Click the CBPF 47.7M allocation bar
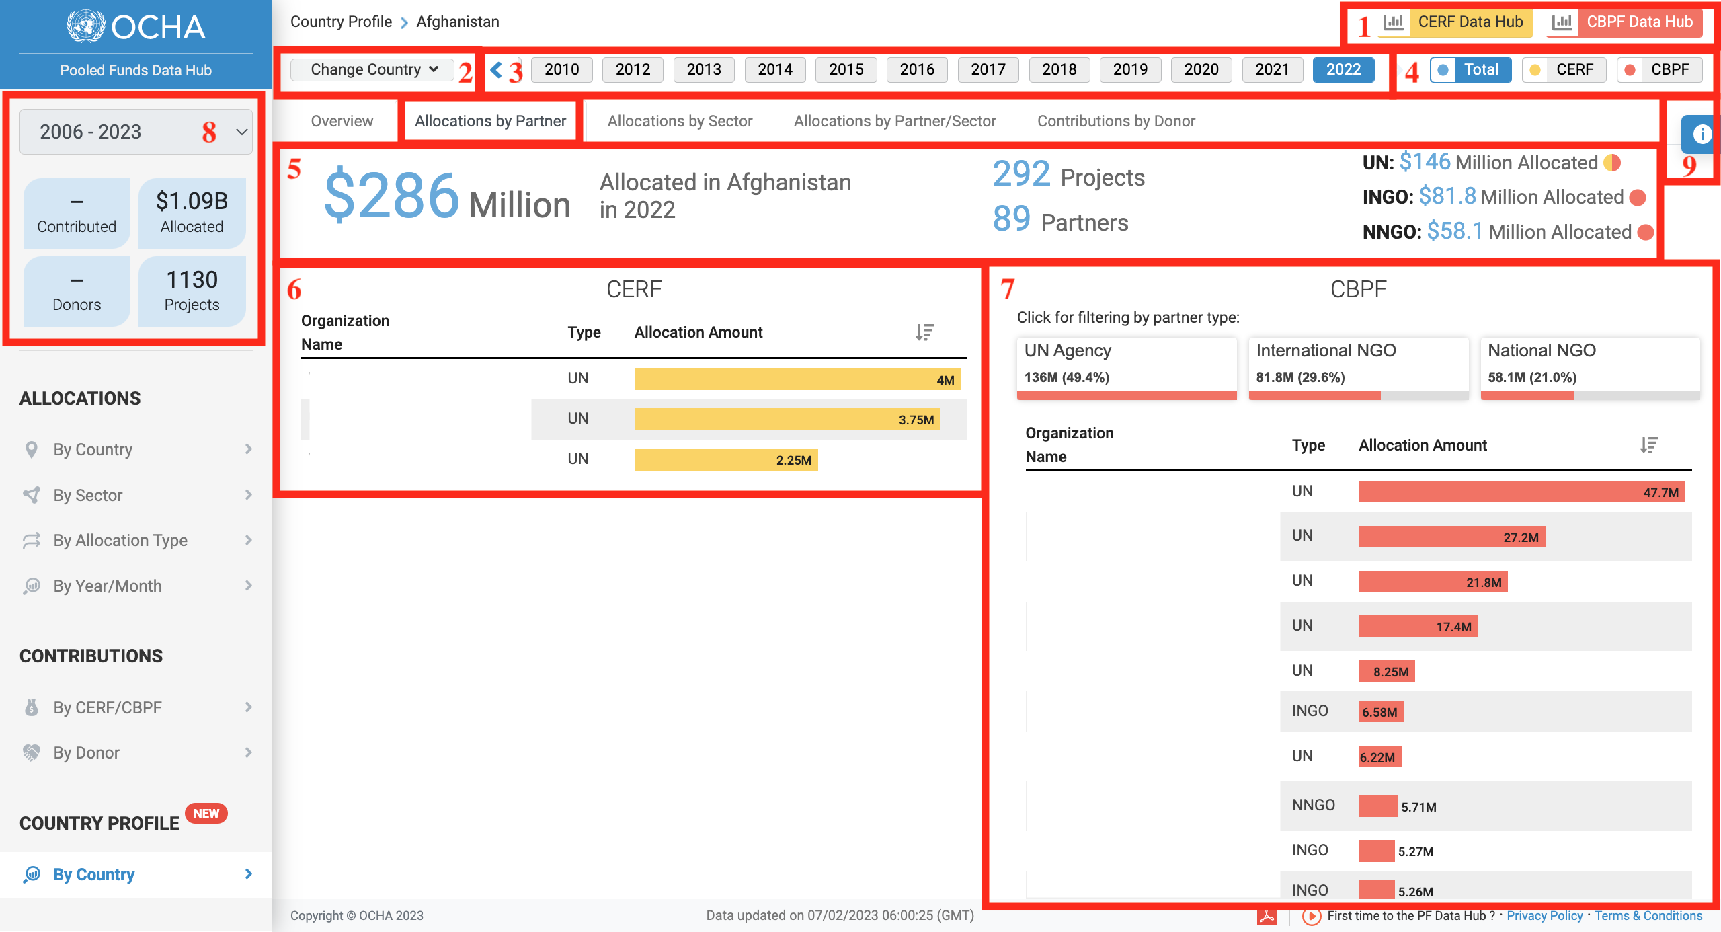 [1521, 492]
